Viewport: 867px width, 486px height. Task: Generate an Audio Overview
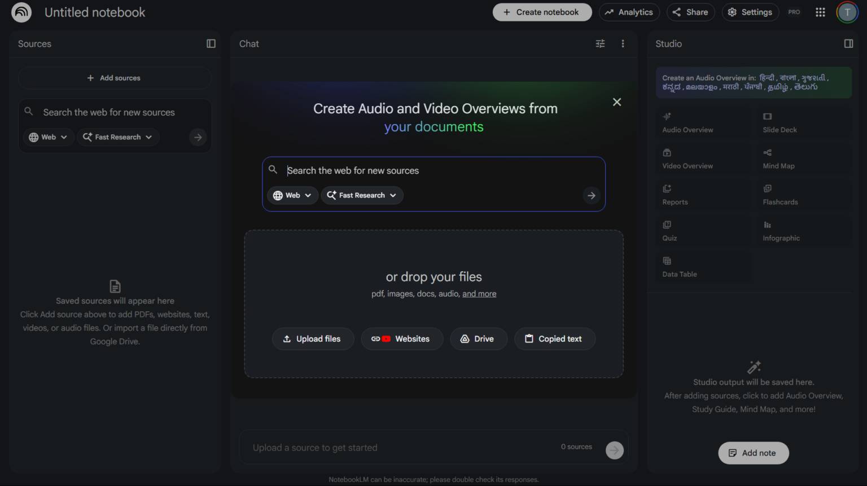coord(703,122)
